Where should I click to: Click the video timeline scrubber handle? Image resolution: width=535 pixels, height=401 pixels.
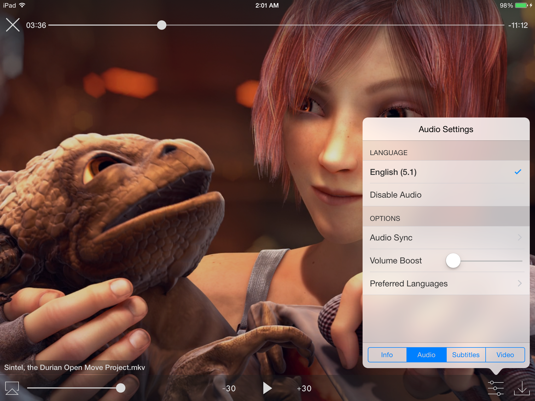[x=162, y=25]
